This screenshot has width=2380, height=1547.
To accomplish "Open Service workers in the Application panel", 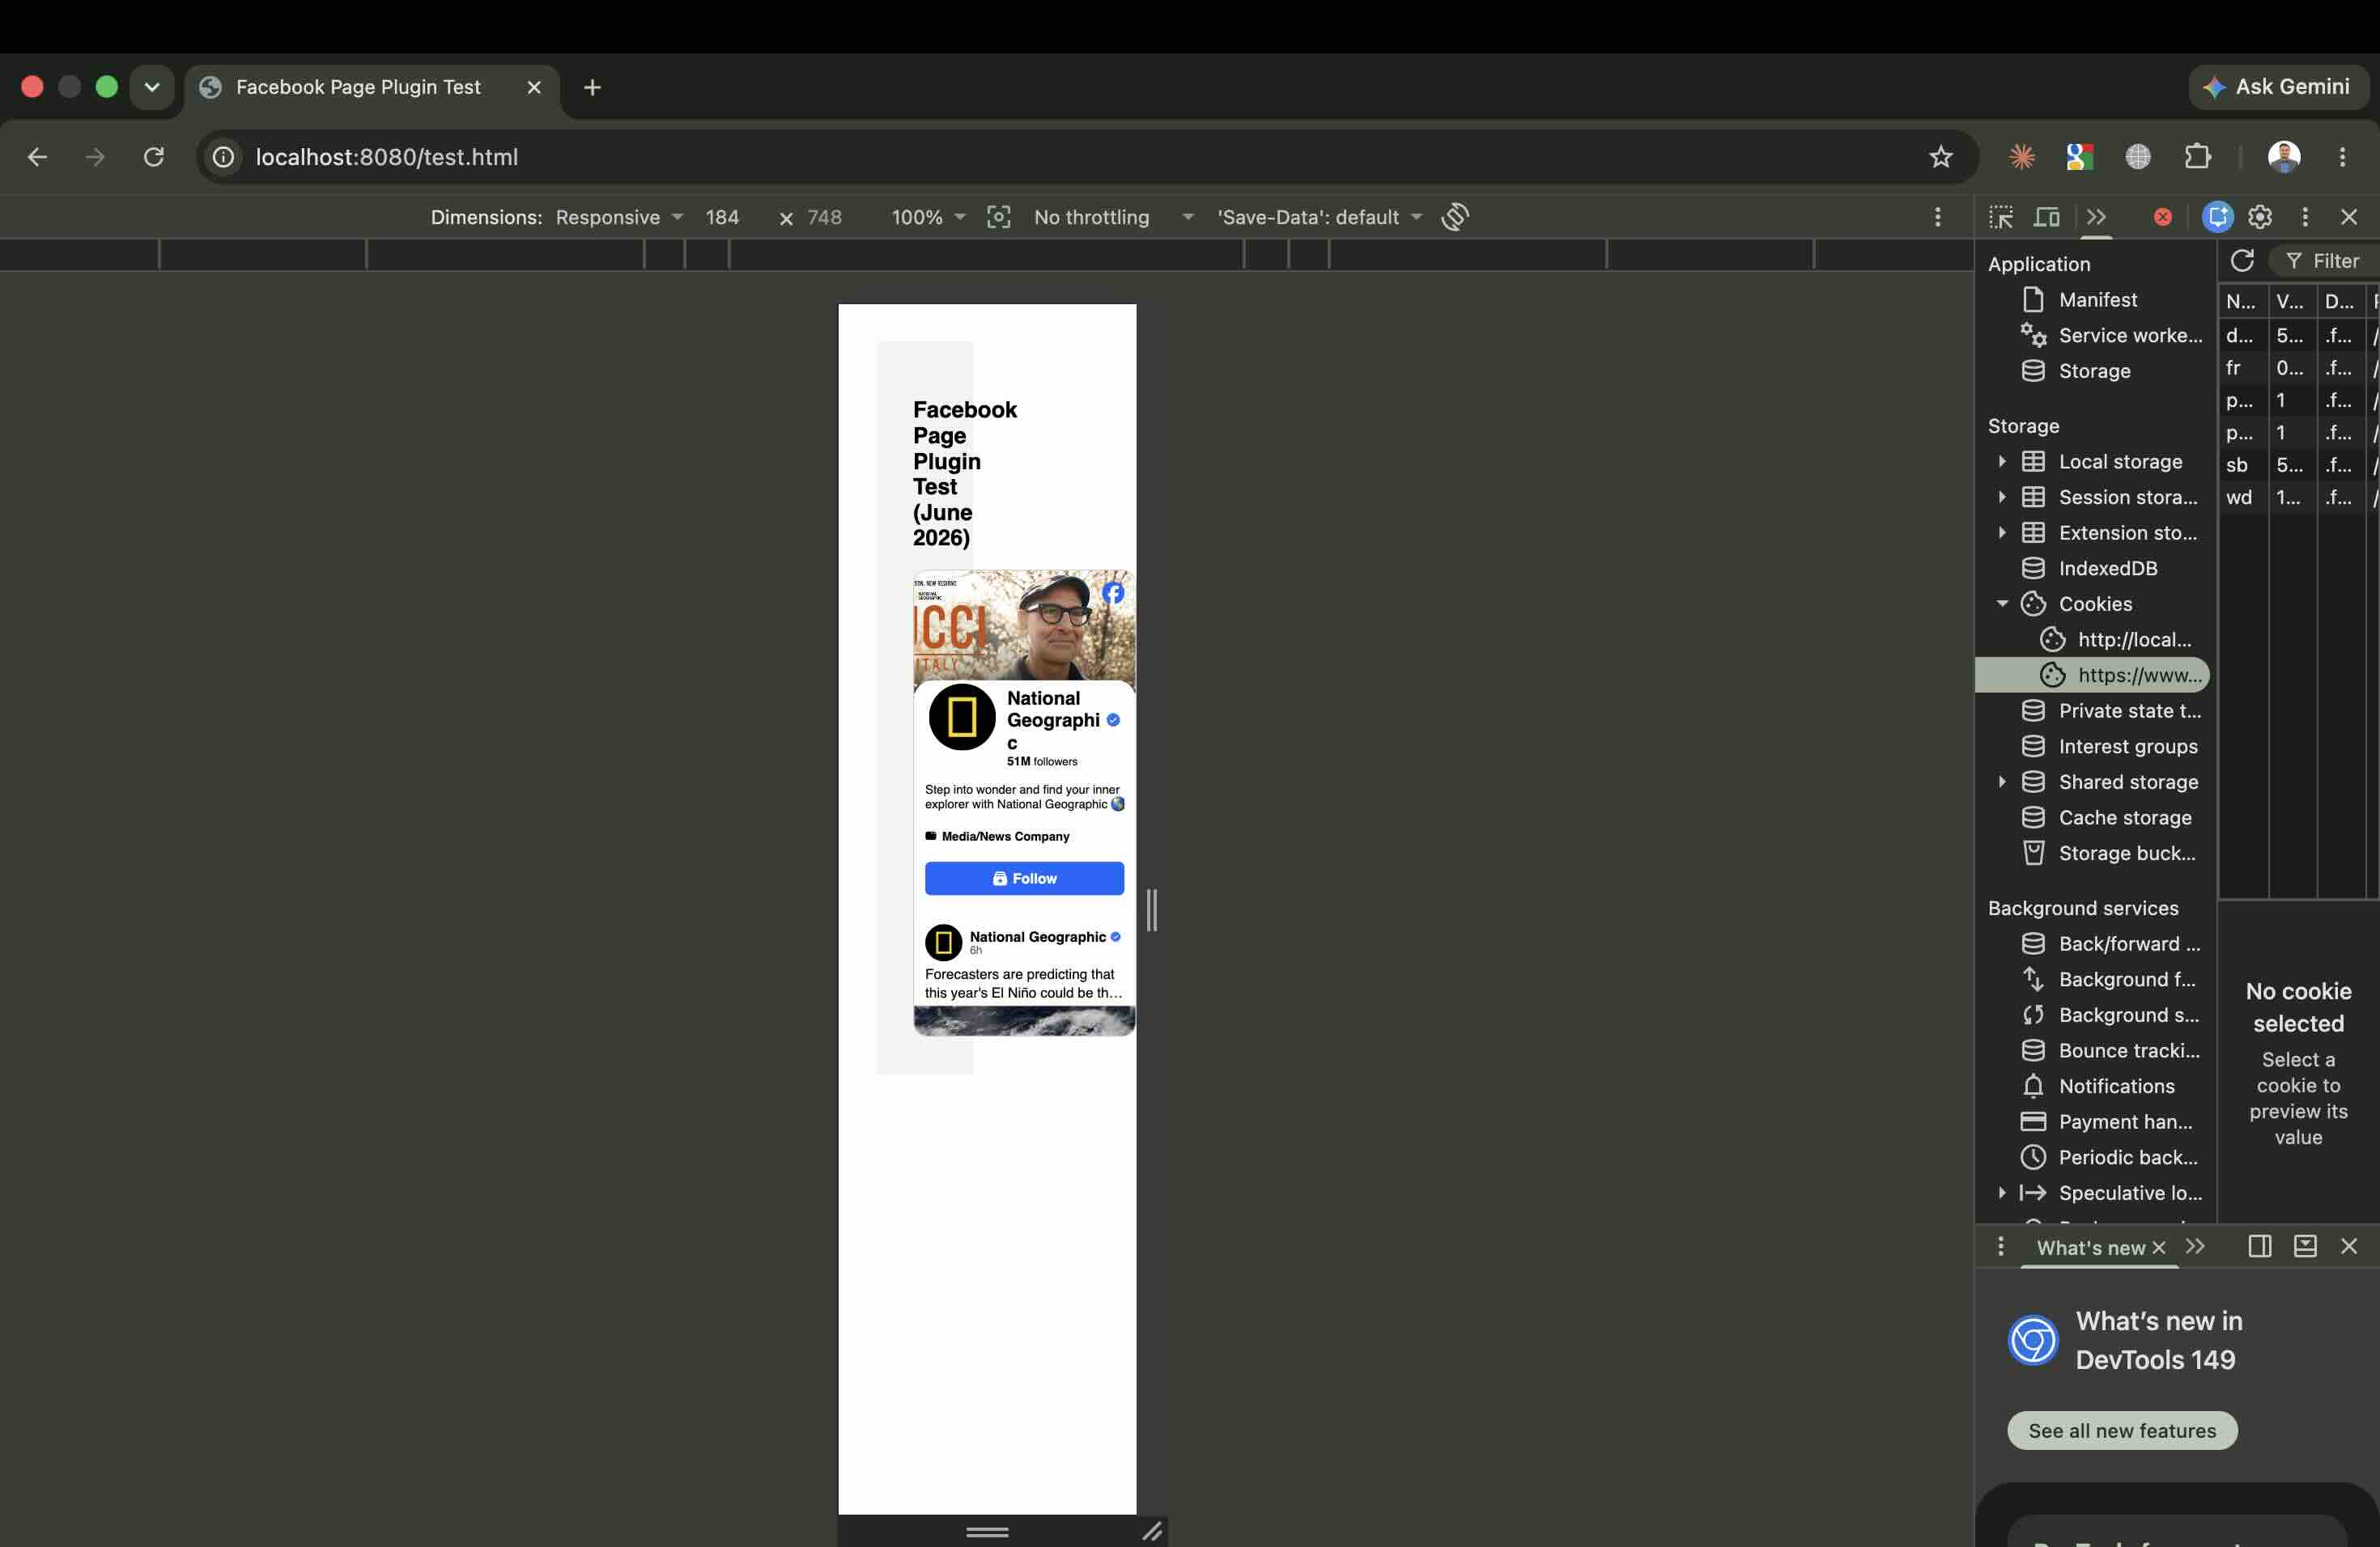I will (x=2112, y=336).
